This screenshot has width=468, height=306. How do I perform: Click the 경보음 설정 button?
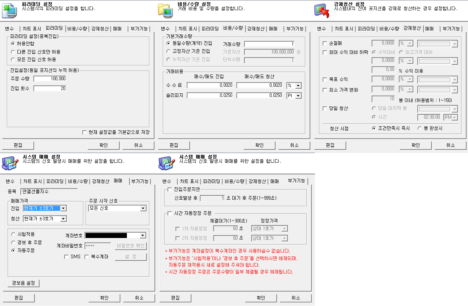[x=24, y=283]
